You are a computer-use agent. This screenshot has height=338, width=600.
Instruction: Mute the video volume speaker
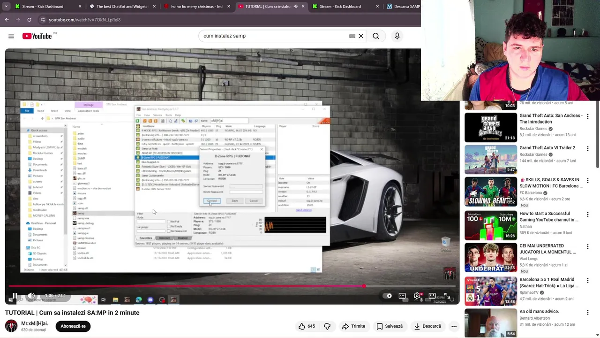[31, 296]
